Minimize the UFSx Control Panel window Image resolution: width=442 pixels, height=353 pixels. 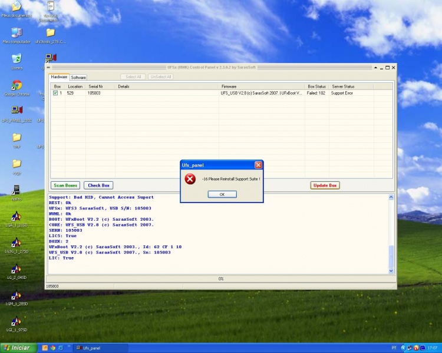click(x=382, y=68)
